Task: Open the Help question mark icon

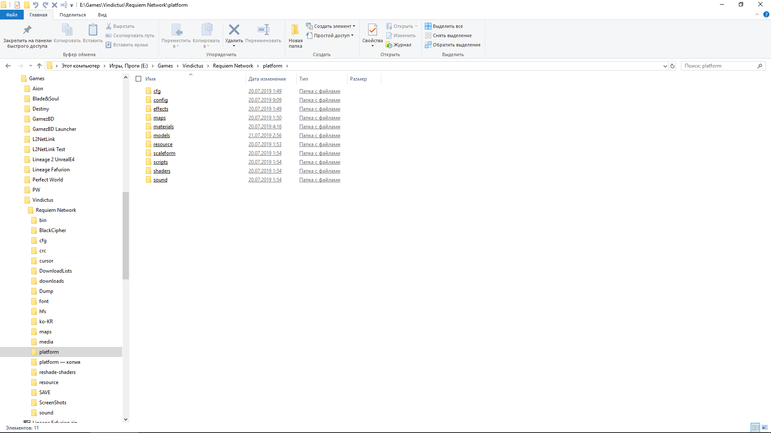Action: tap(766, 14)
